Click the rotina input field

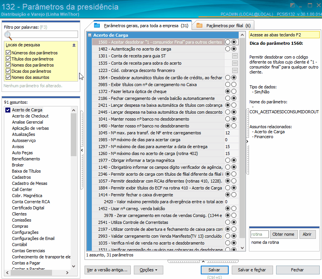pyautogui.click(x=260, y=235)
